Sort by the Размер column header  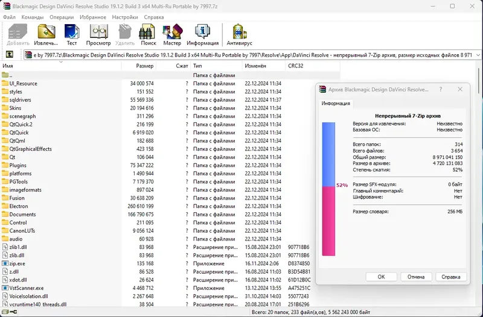point(139,66)
